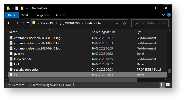The image size is (184, 100).
Task: Click the horizontal scrollbar thumb
Action: tap(73, 80)
